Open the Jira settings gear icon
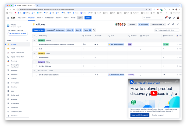 pyautogui.click(x=174, y=18)
